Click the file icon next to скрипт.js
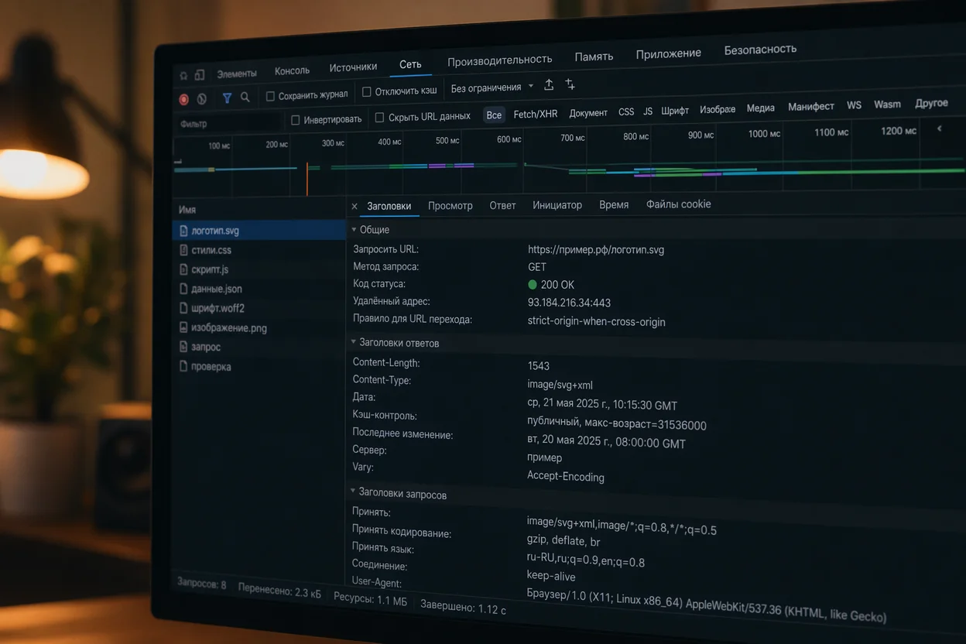 point(183,269)
